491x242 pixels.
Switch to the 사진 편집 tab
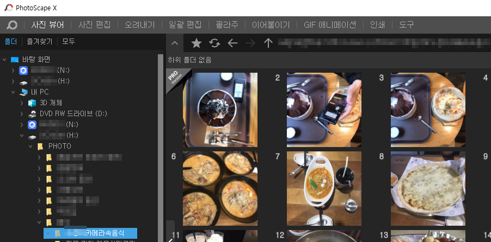(94, 25)
